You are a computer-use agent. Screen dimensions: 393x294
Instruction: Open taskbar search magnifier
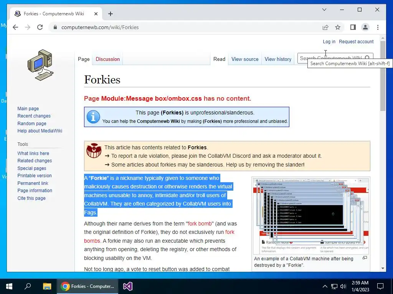28,286
